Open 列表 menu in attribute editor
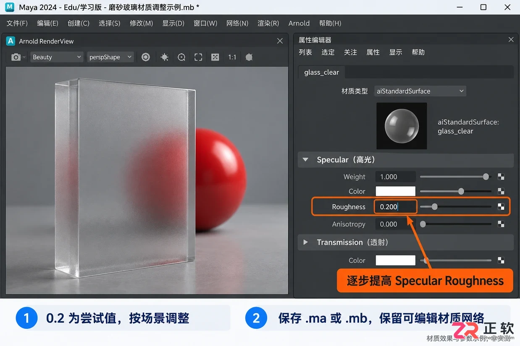 [305, 52]
